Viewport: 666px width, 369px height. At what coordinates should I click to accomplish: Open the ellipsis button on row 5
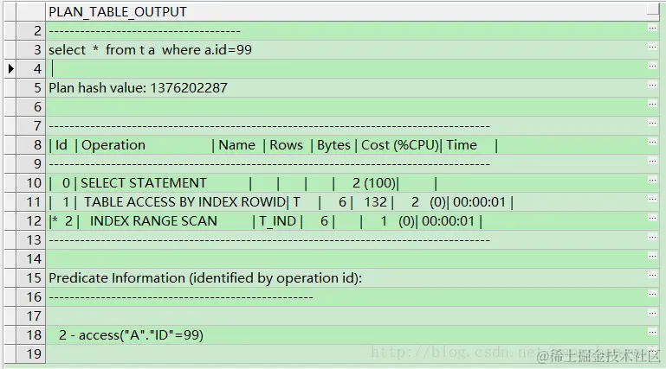(x=653, y=86)
